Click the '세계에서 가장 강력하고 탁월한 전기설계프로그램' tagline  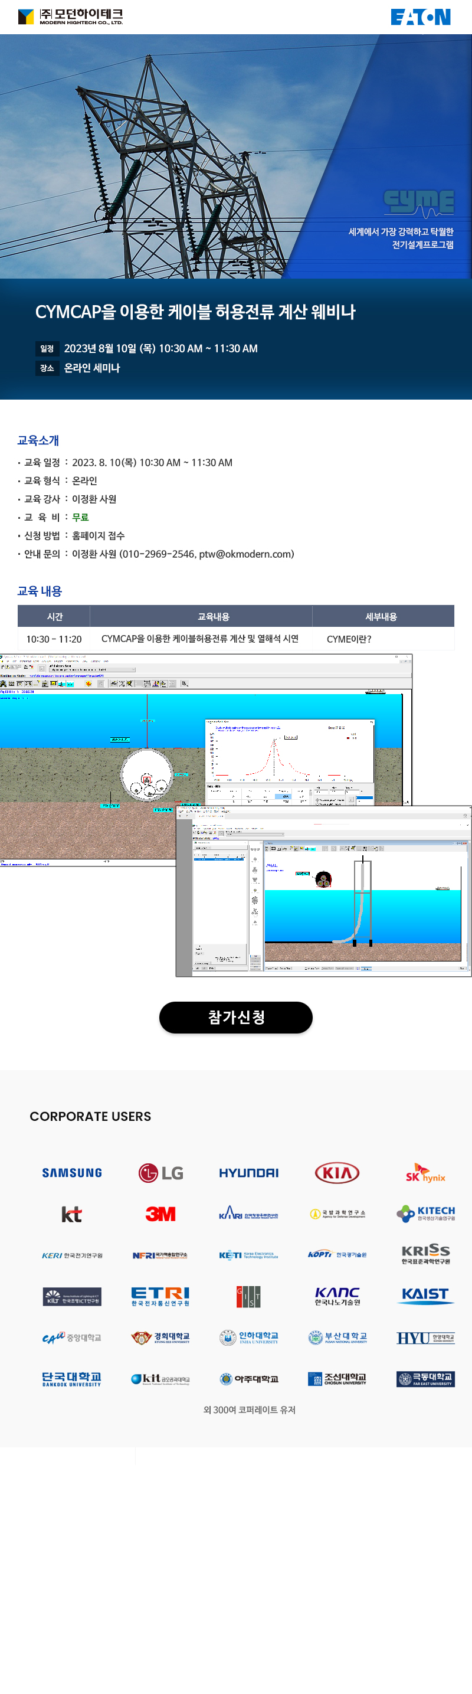point(401,238)
